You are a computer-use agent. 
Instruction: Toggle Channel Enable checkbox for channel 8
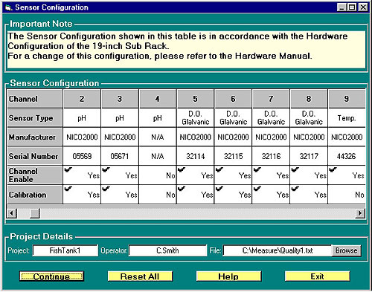tap(295, 169)
